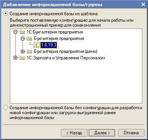
Task: Collapse the Бухгалтерия предприятия subfolder node
Action: click(x=22, y=38)
